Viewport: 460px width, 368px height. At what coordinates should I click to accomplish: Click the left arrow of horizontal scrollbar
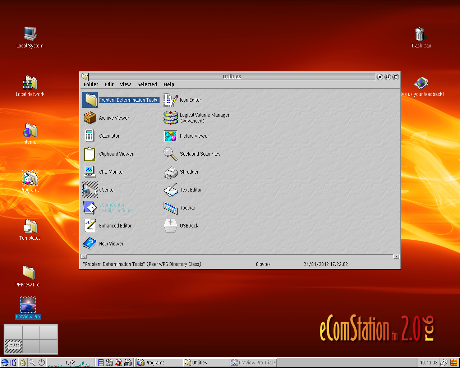[84, 257]
